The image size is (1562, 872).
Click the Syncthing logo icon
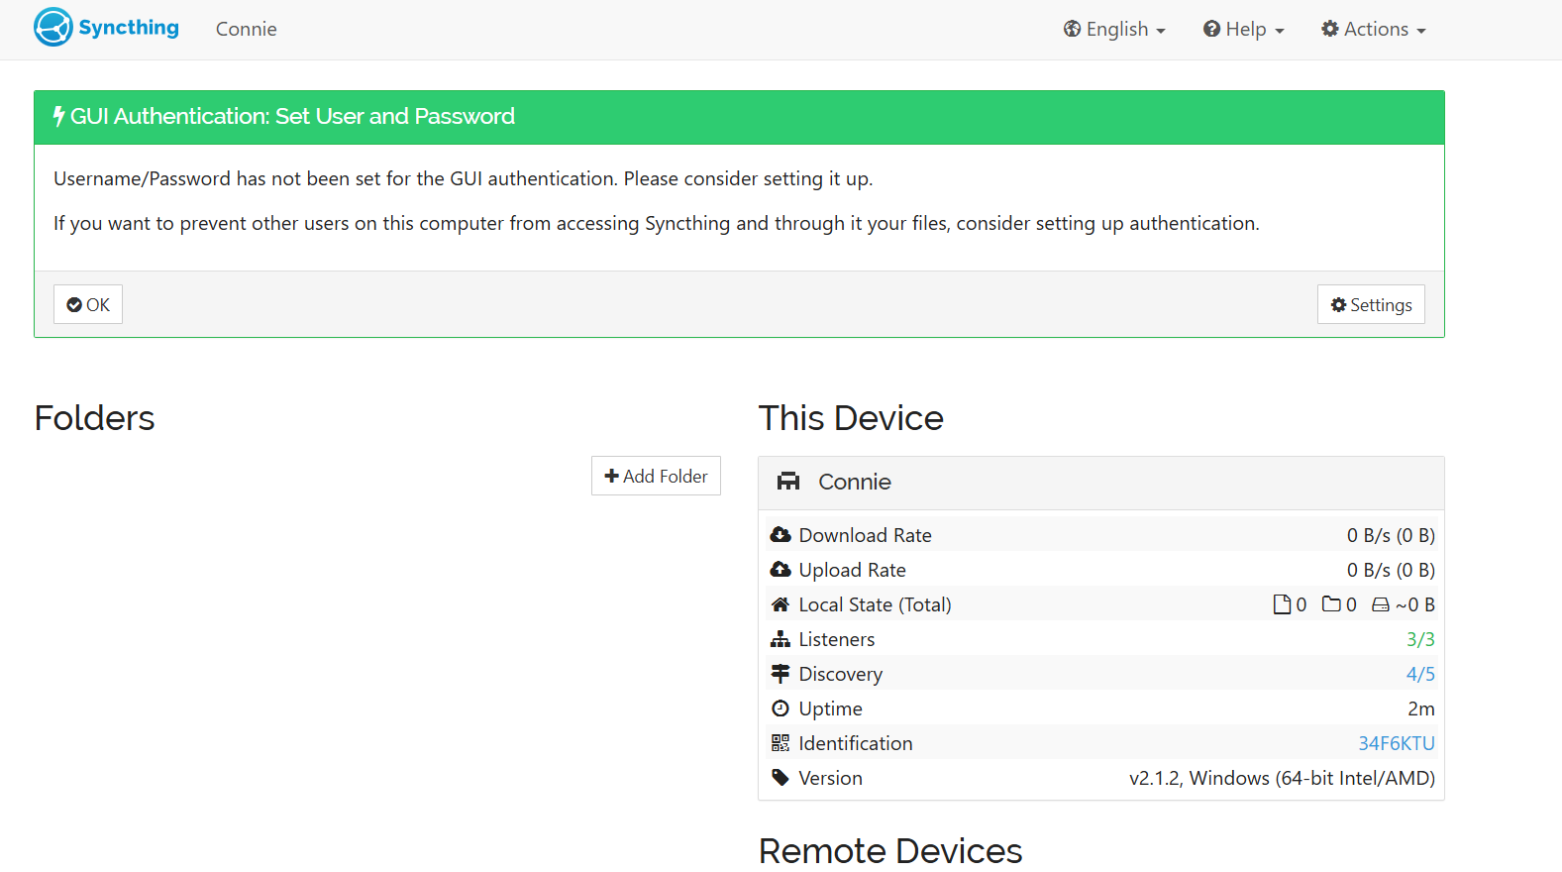coord(53,28)
